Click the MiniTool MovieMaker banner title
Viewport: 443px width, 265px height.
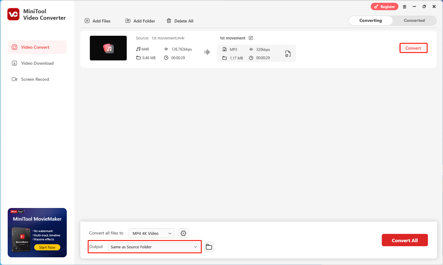tap(37, 219)
